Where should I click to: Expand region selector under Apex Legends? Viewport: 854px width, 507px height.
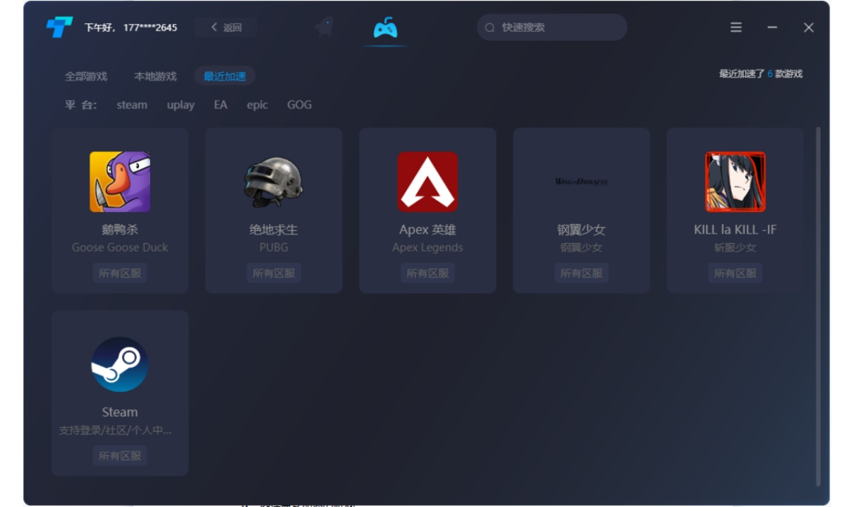[x=428, y=273]
